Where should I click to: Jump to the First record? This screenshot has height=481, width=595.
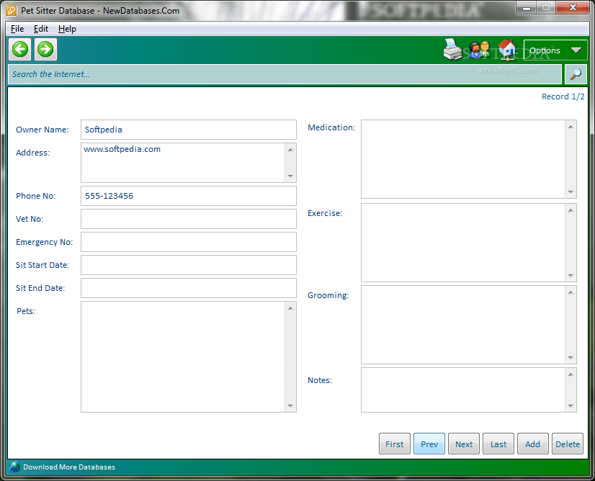(x=394, y=444)
